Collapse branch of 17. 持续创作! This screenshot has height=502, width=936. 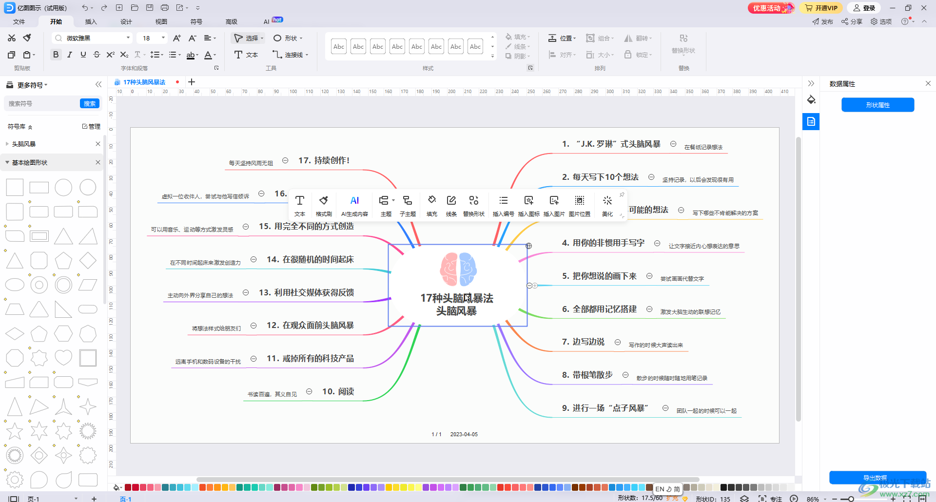coord(285,160)
